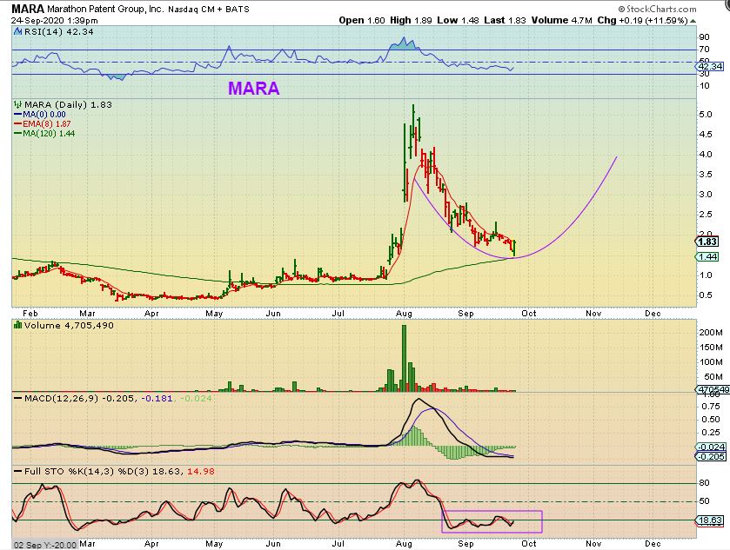Click the MARA (Daily) 1.83 legend text
Viewport: 730px width, 550px height.
69,104
